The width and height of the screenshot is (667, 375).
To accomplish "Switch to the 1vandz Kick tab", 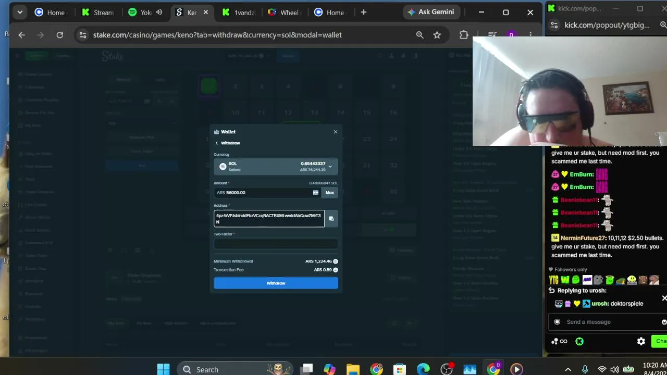I will [x=240, y=12].
